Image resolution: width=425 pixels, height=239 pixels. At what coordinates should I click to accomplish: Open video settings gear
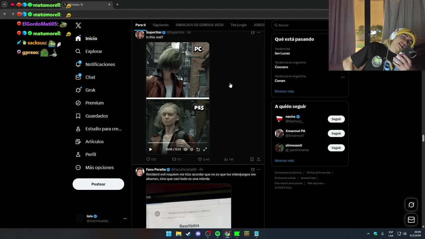pos(192,149)
